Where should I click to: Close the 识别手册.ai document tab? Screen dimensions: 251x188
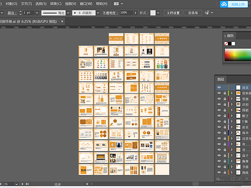pos(62,21)
